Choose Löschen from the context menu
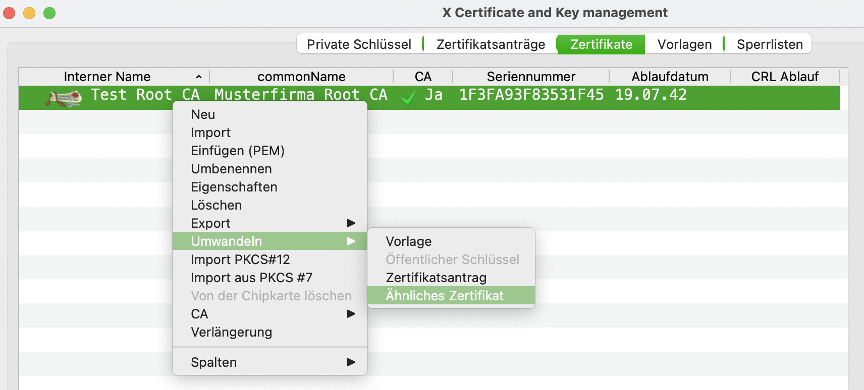This screenshot has height=390, width=864. 216,205
